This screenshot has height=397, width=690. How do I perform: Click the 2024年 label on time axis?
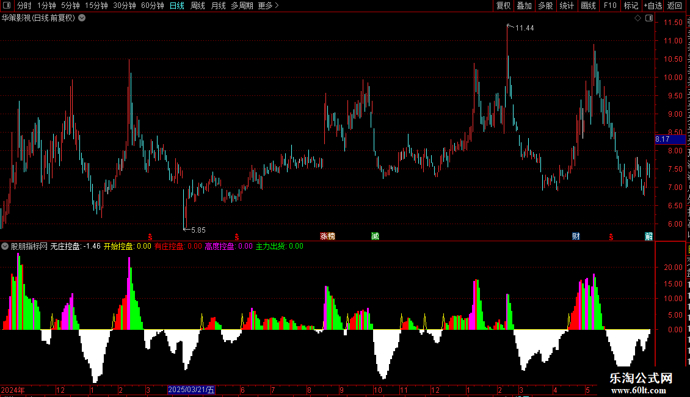(x=13, y=390)
